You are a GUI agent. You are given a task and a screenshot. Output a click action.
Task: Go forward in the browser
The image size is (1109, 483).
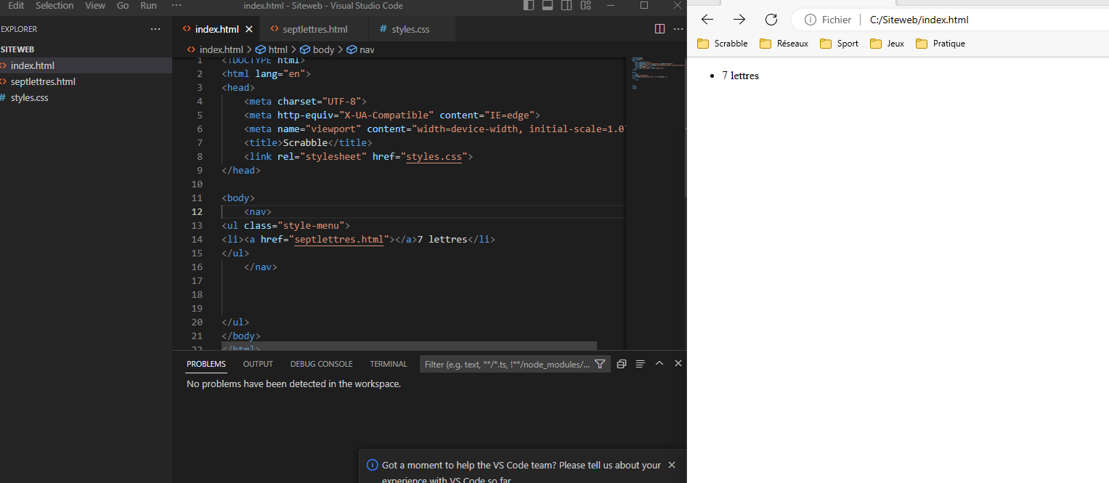(x=739, y=20)
